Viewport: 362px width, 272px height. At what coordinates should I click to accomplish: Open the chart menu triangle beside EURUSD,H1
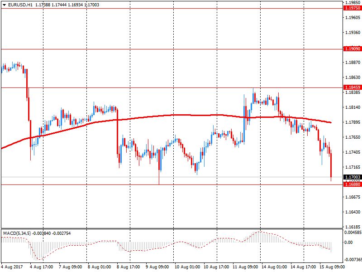click(4, 5)
